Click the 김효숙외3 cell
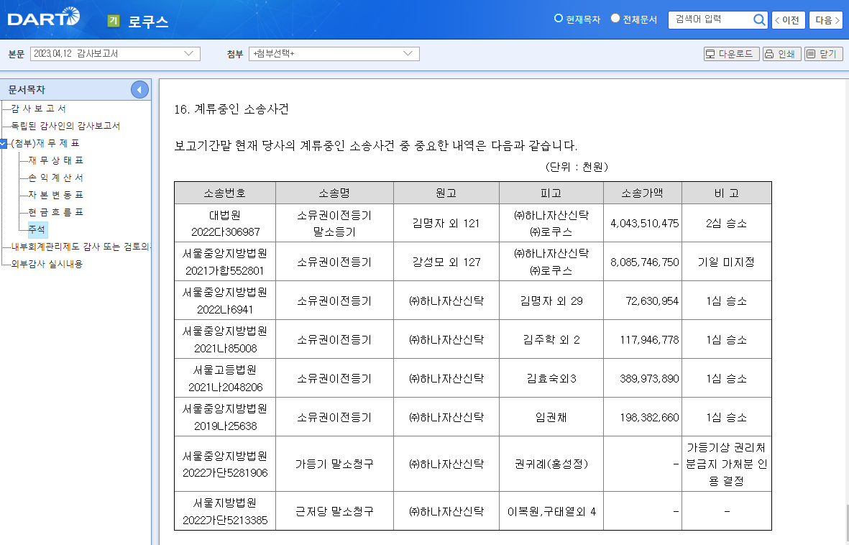This screenshot has width=849, height=545. [x=551, y=378]
